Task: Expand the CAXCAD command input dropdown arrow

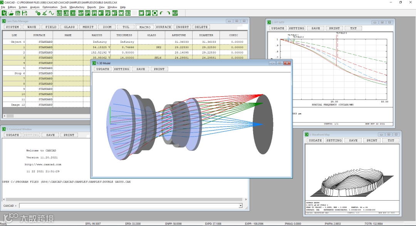Action: 240,206
